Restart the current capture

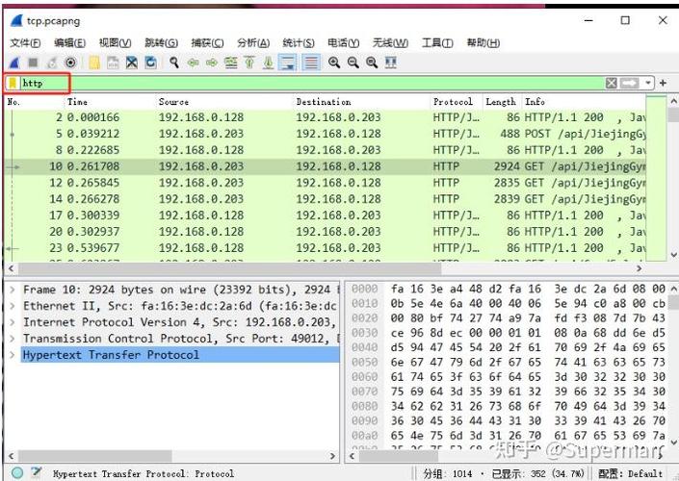coord(52,63)
